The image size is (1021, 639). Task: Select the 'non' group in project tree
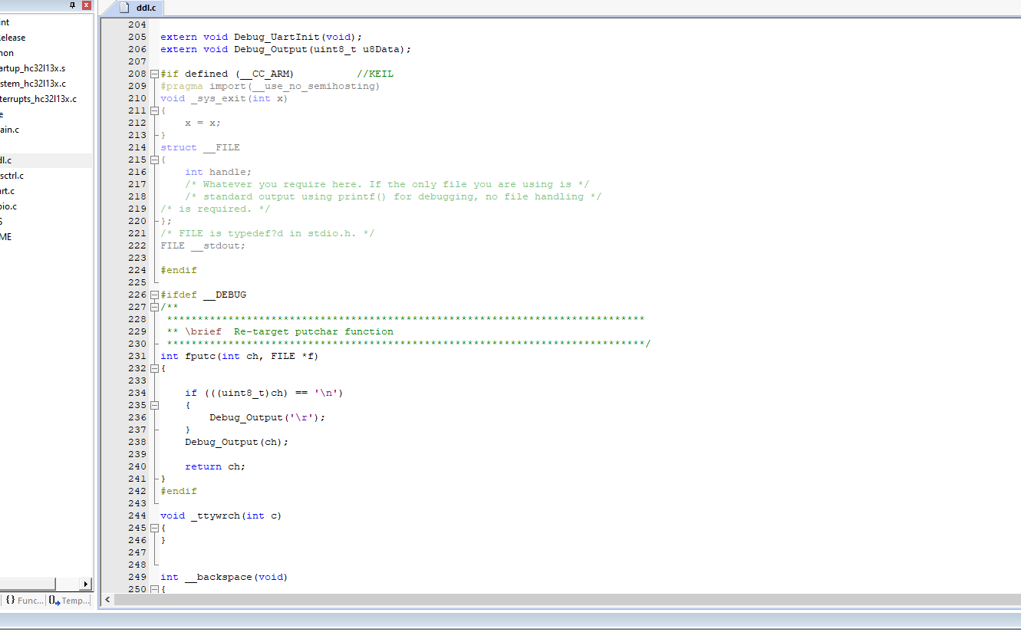click(7, 53)
